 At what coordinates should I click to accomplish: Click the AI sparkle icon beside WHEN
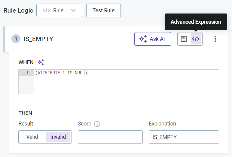[41, 62]
